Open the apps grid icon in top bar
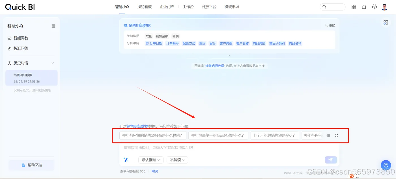 [x=354, y=7]
